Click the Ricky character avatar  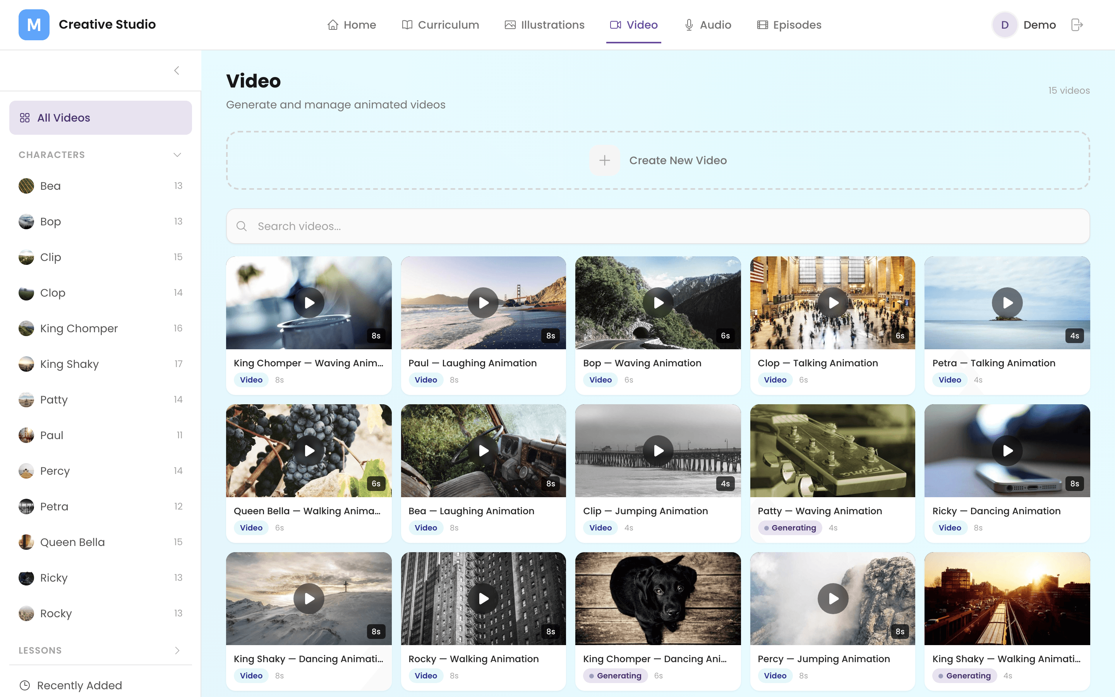pyautogui.click(x=26, y=578)
